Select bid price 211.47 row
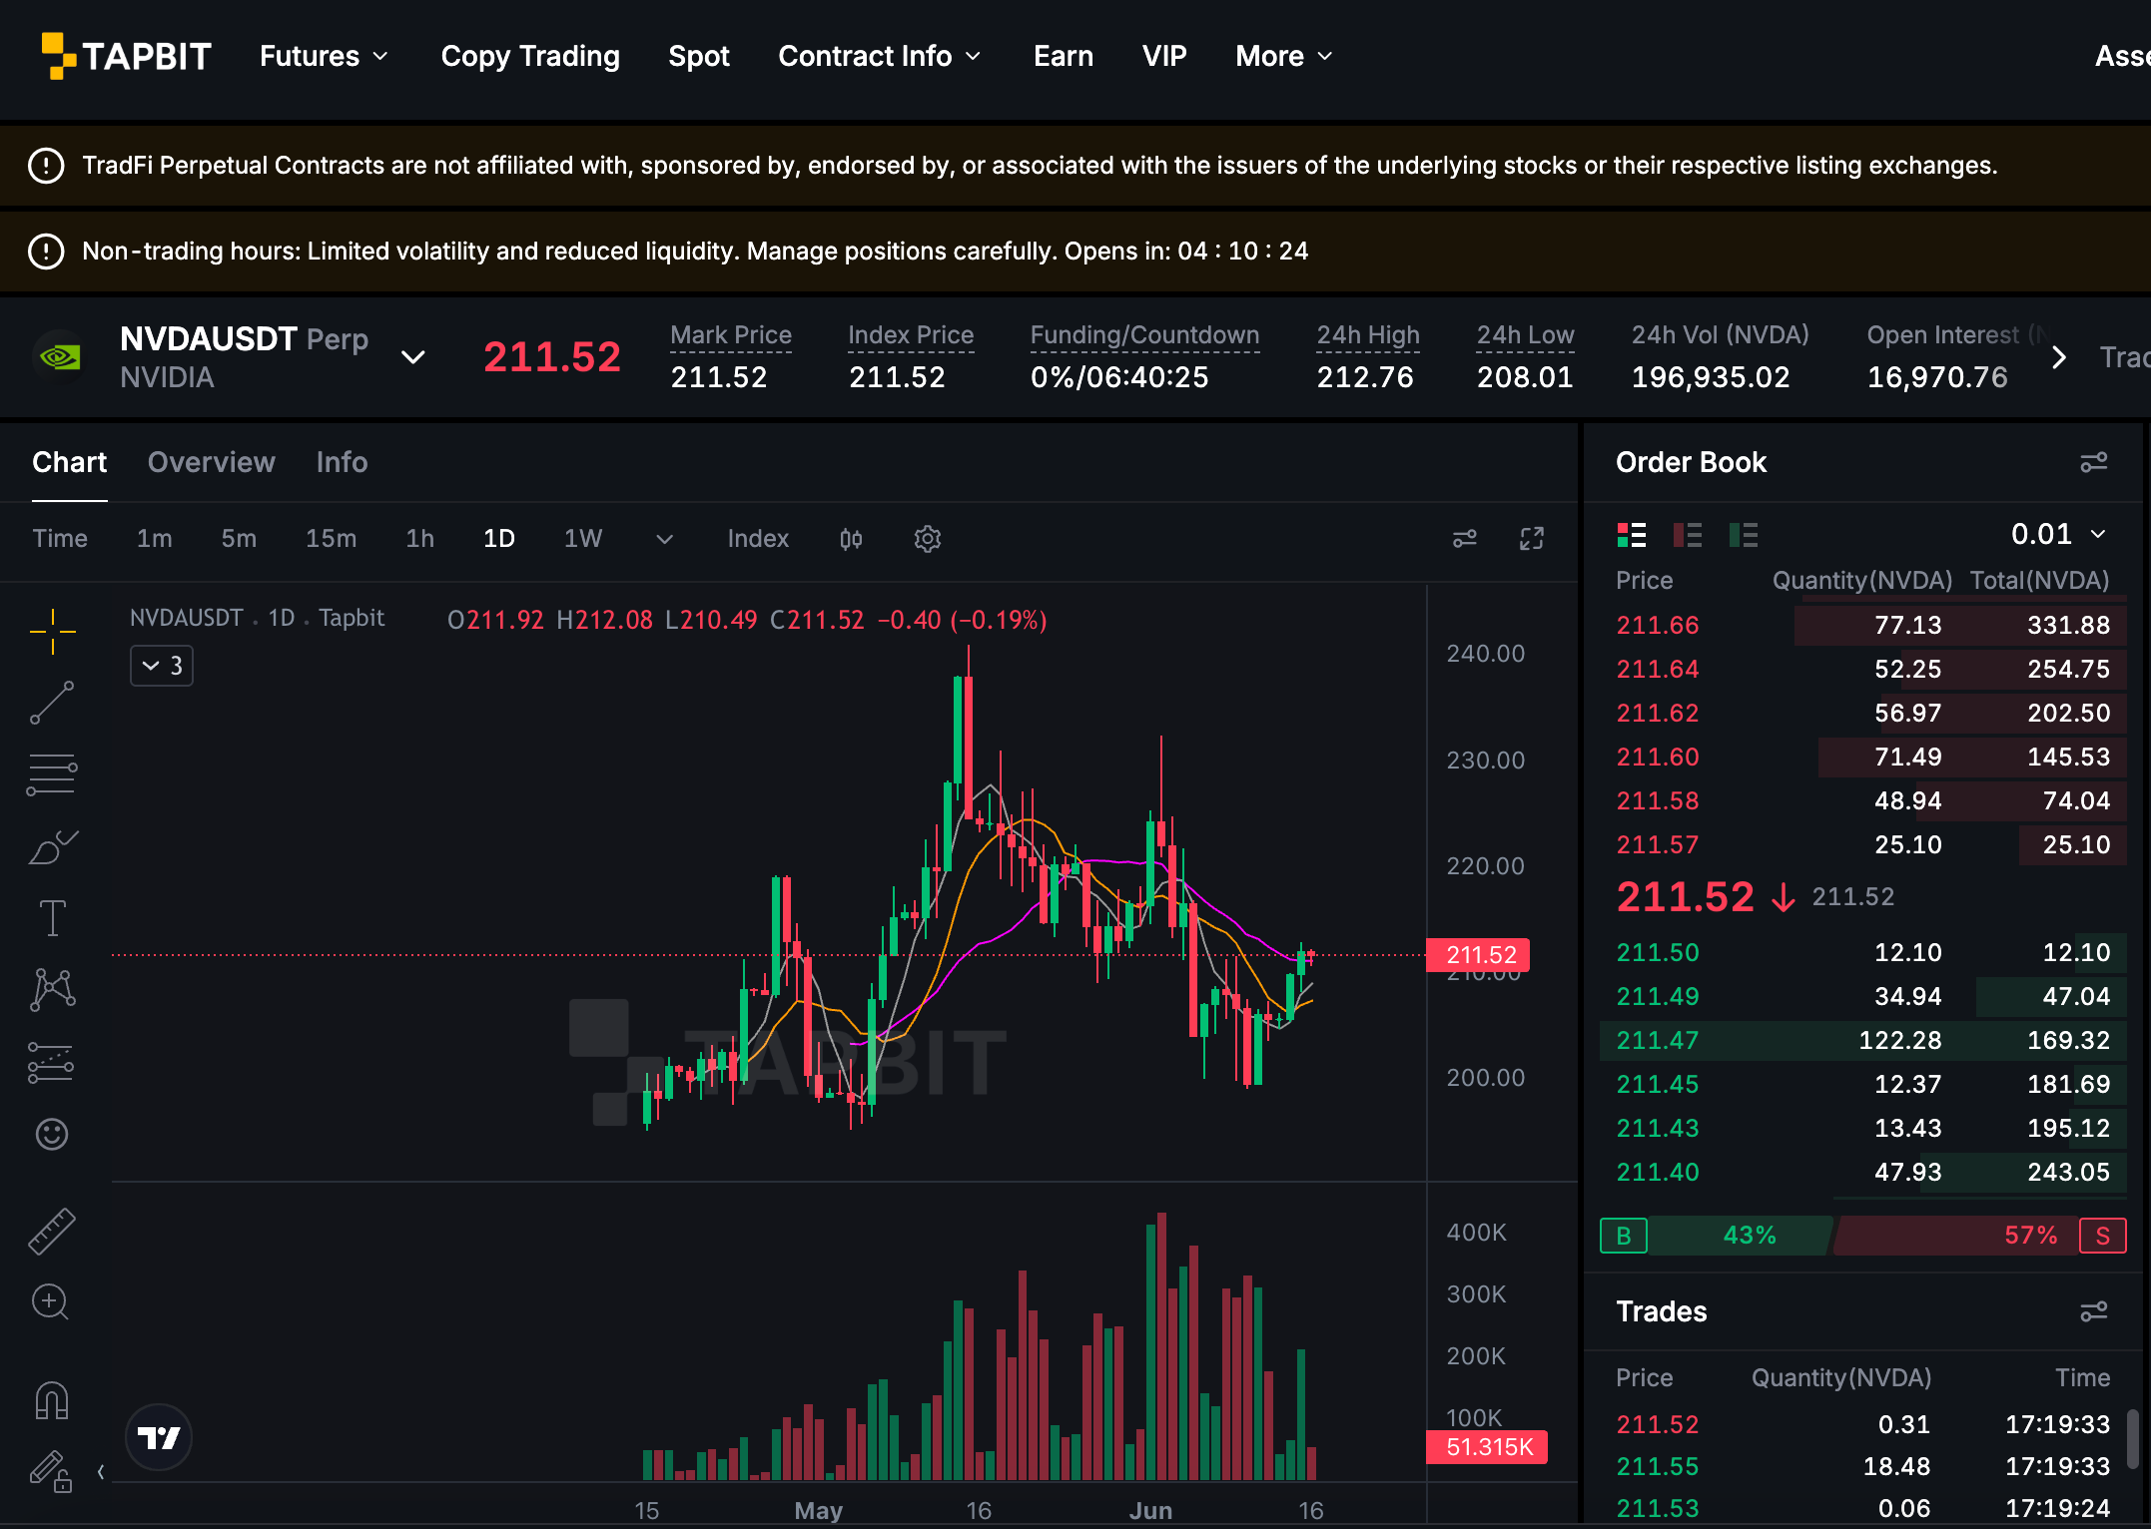Image resolution: width=2151 pixels, height=1529 pixels. (1863, 1040)
